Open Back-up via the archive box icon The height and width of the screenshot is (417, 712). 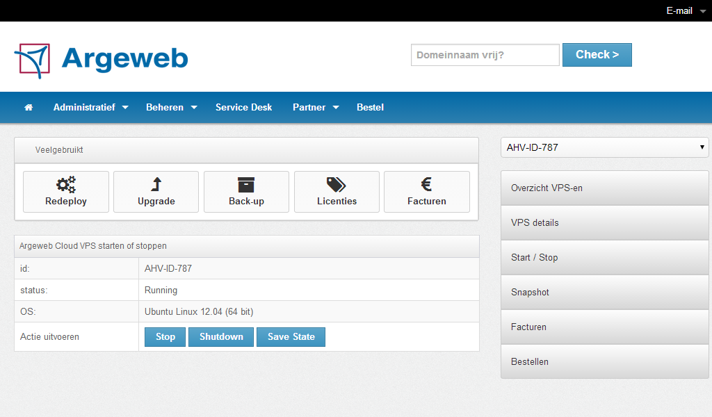[x=246, y=184]
